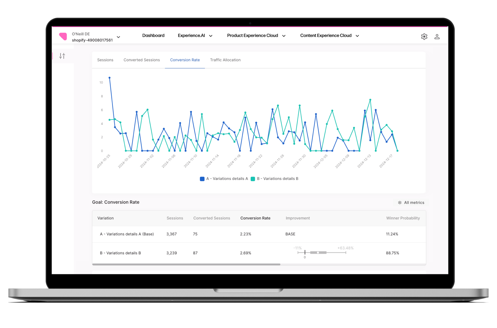Click the All metrics button
The image size is (497, 328).
[411, 203]
